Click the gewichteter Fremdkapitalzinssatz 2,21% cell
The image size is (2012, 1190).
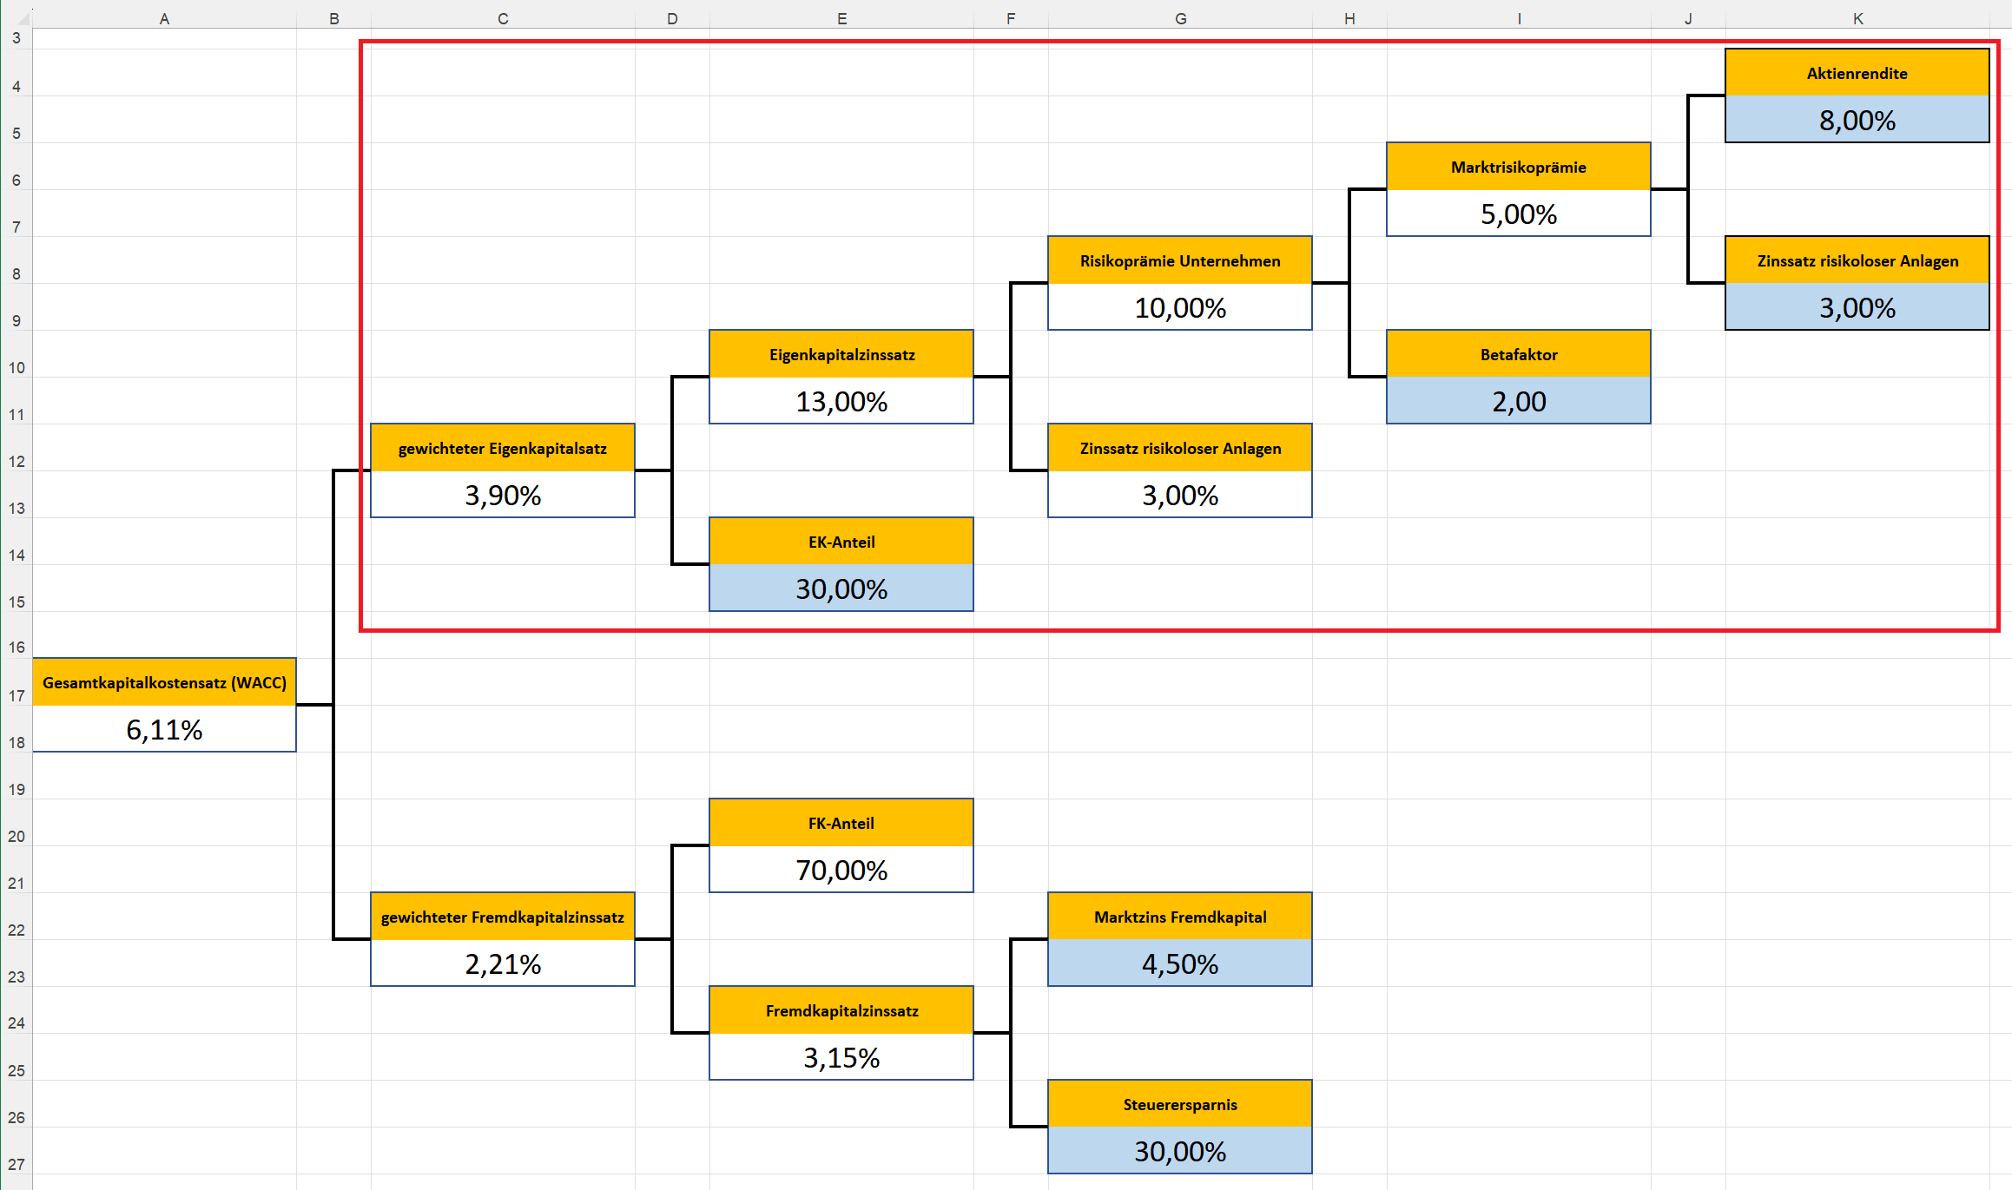coord(502,963)
